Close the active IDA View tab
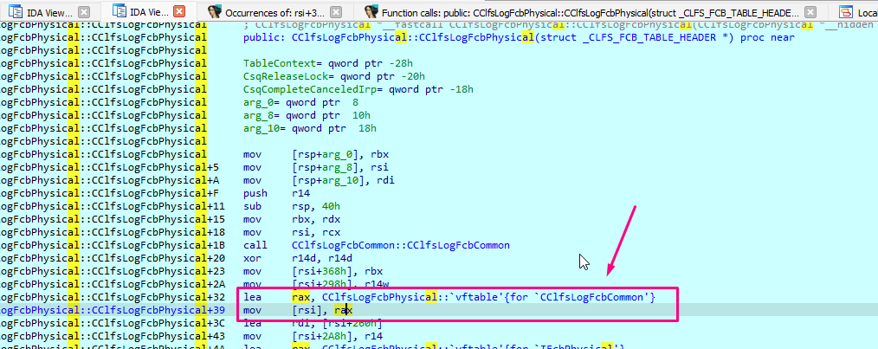This screenshot has height=349, width=878. [180, 11]
